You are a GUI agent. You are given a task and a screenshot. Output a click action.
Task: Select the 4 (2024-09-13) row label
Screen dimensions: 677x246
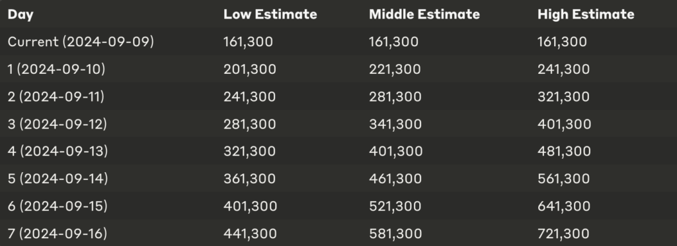(x=58, y=151)
